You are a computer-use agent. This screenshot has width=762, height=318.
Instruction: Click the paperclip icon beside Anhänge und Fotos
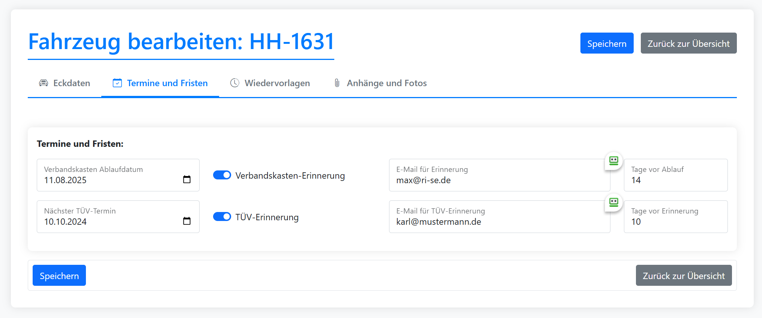pos(337,83)
